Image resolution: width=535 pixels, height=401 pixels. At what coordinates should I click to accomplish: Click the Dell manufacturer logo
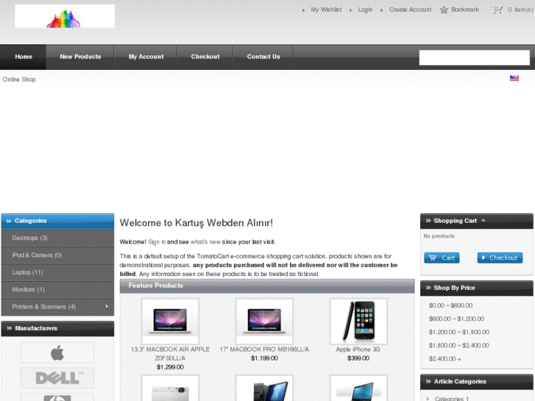click(57, 377)
